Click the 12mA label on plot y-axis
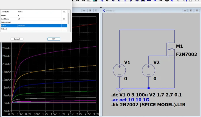The width and height of the screenshot is (201, 117). tap(6, 79)
